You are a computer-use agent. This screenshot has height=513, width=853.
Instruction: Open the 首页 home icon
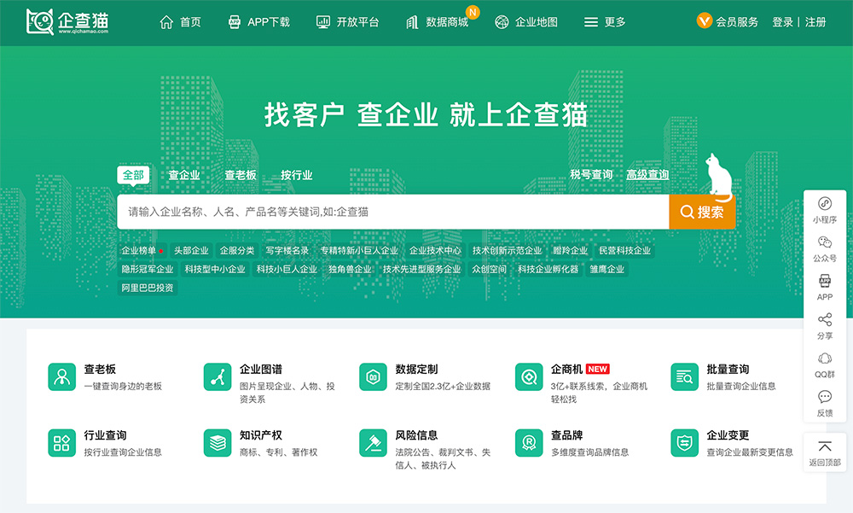point(166,22)
